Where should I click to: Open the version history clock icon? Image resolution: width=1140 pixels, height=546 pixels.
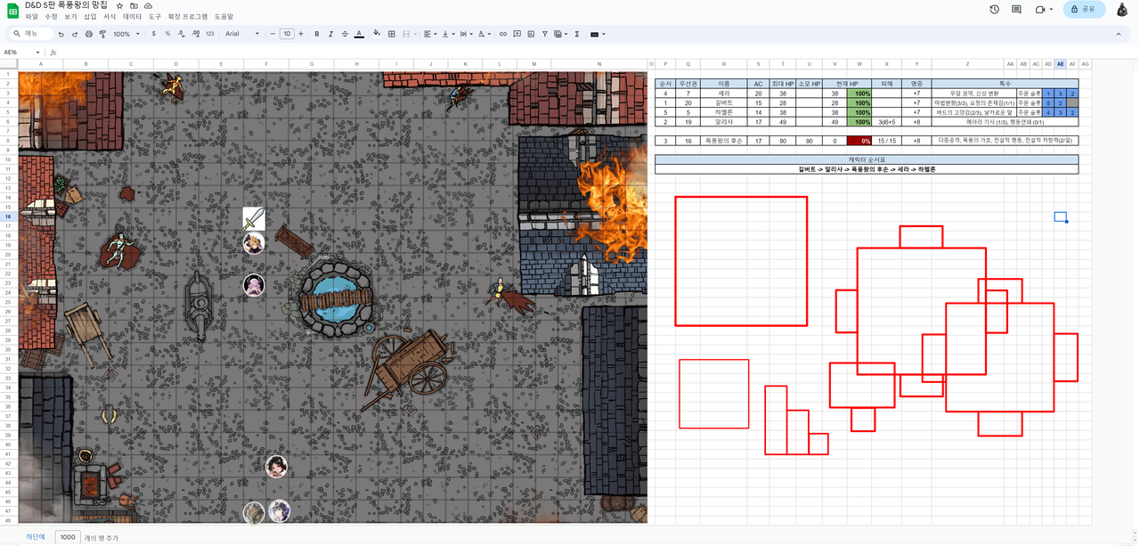(994, 9)
